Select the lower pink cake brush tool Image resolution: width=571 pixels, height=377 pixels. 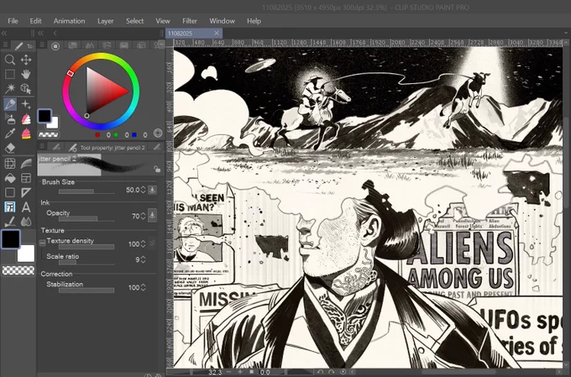(26, 134)
